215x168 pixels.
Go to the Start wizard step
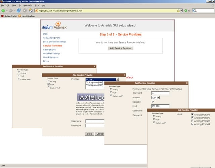pos(45,34)
